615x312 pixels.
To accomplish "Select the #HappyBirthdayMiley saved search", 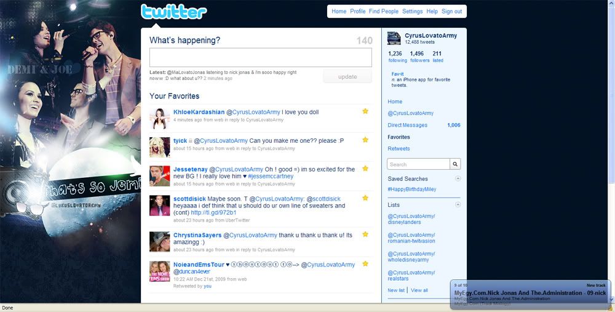I will point(411,190).
